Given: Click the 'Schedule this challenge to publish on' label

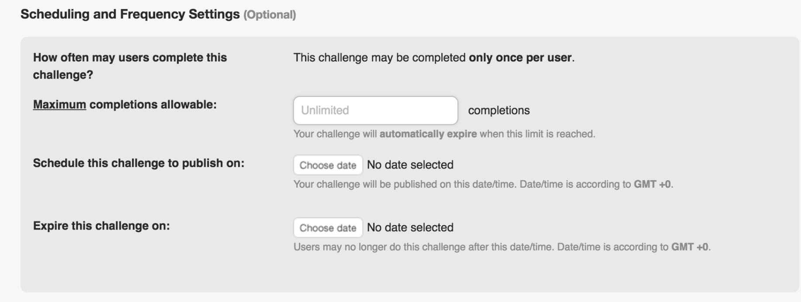Looking at the screenshot, I should [x=139, y=163].
